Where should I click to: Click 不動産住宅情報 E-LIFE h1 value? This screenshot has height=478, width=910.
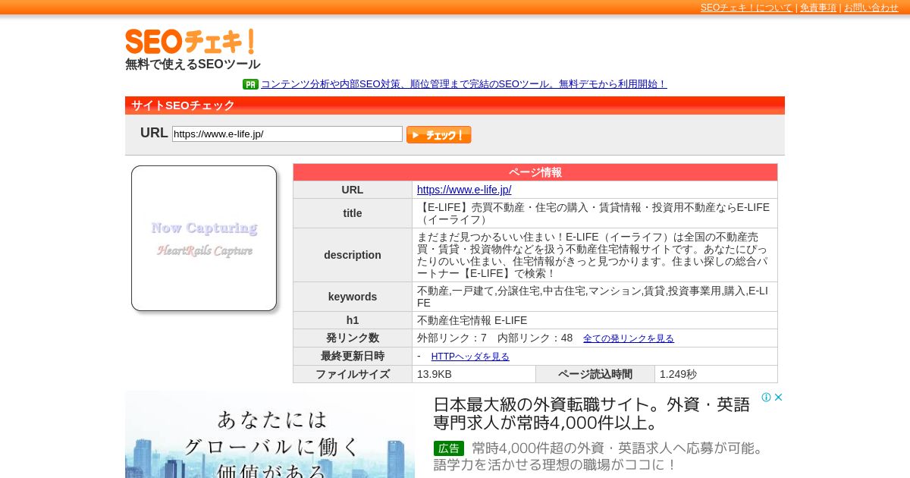pyautogui.click(x=472, y=320)
